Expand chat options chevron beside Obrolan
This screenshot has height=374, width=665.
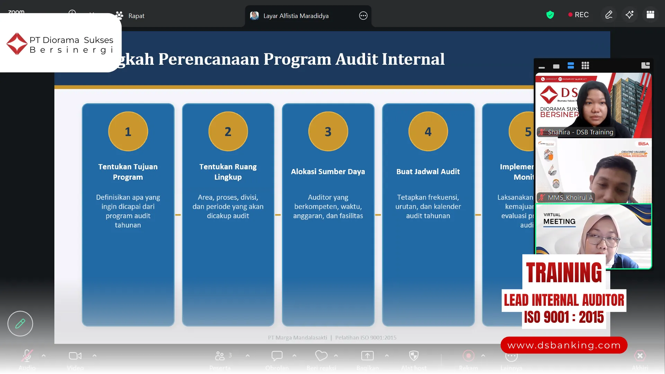(x=294, y=356)
